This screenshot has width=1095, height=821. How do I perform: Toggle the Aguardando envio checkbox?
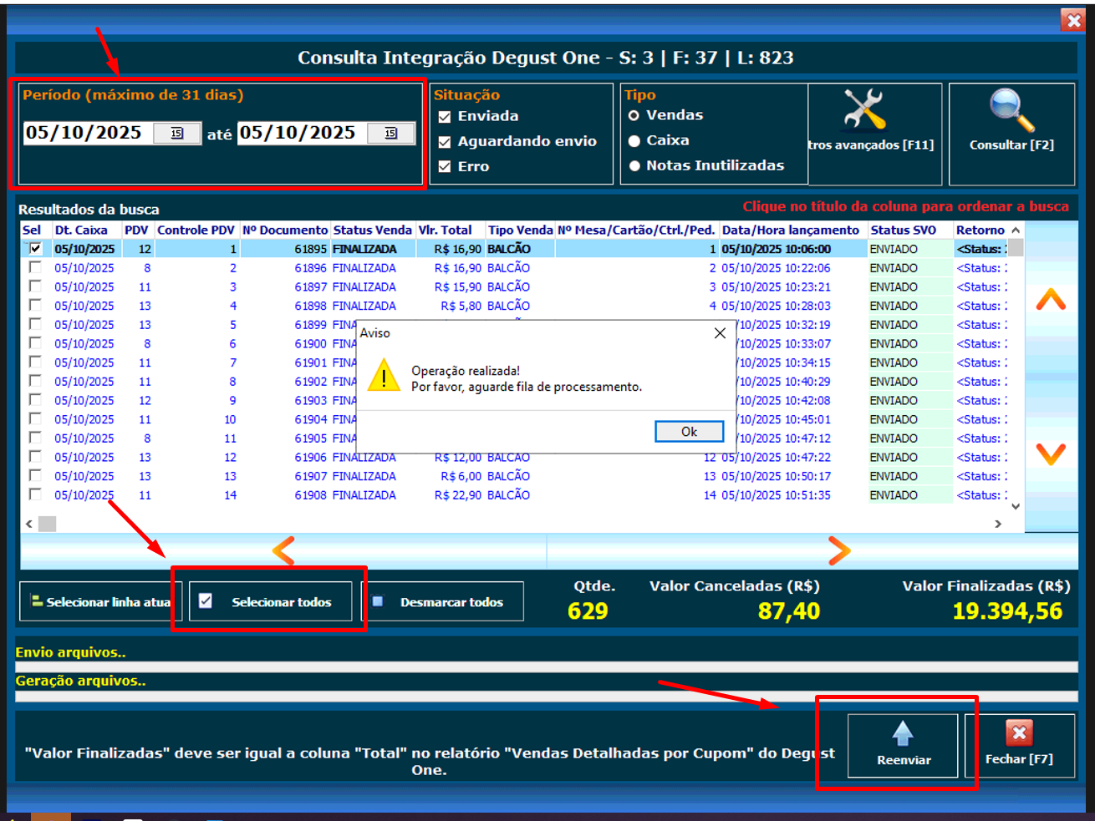pos(445,142)
